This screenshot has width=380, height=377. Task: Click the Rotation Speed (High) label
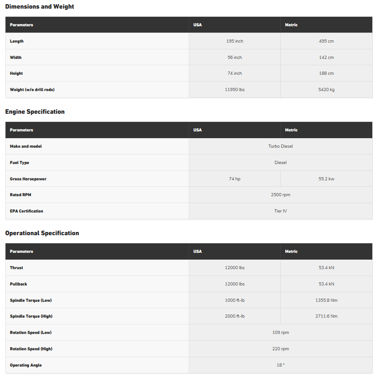pyautogui.click(x=31, y=349)
